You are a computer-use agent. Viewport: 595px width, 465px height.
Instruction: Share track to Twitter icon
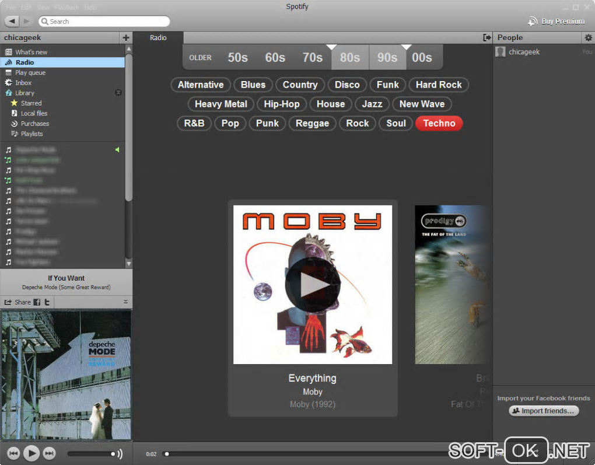point(47,302)
